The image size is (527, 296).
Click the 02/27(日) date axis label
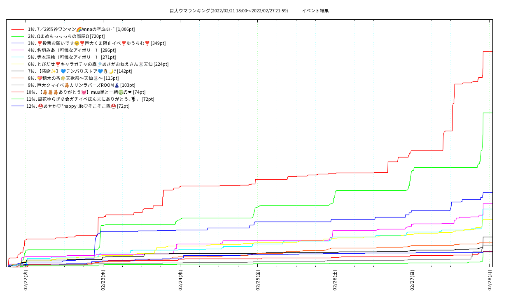[x=412, y=280]
